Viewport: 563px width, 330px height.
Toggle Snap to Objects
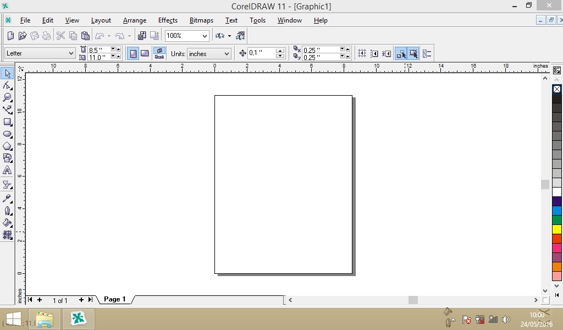click(x=387, y=53)
